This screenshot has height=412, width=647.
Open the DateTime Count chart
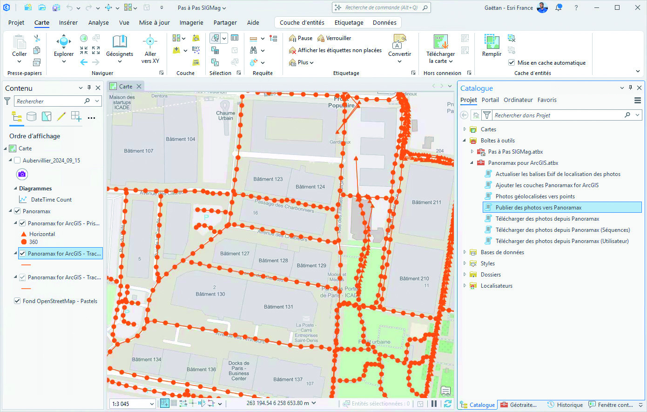point(51,199)
